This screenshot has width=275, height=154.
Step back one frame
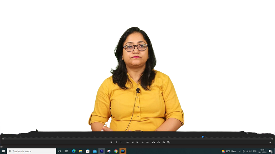pos(132,142)
